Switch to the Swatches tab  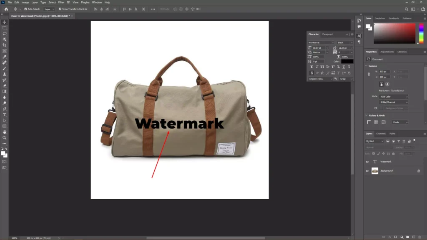[x=379, y=18]
